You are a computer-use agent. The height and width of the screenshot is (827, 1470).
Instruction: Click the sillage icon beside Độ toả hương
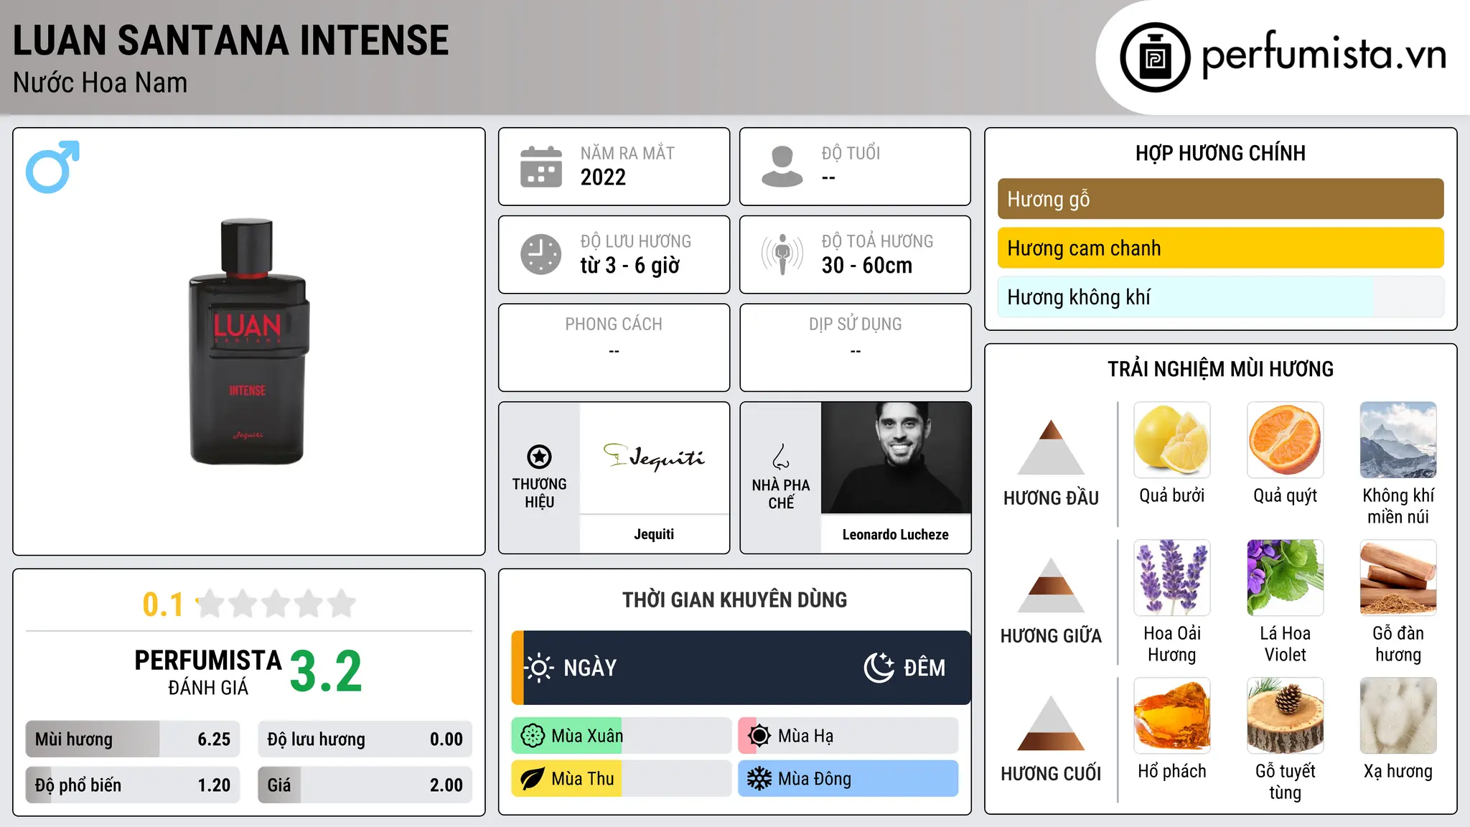click(782, 254)
